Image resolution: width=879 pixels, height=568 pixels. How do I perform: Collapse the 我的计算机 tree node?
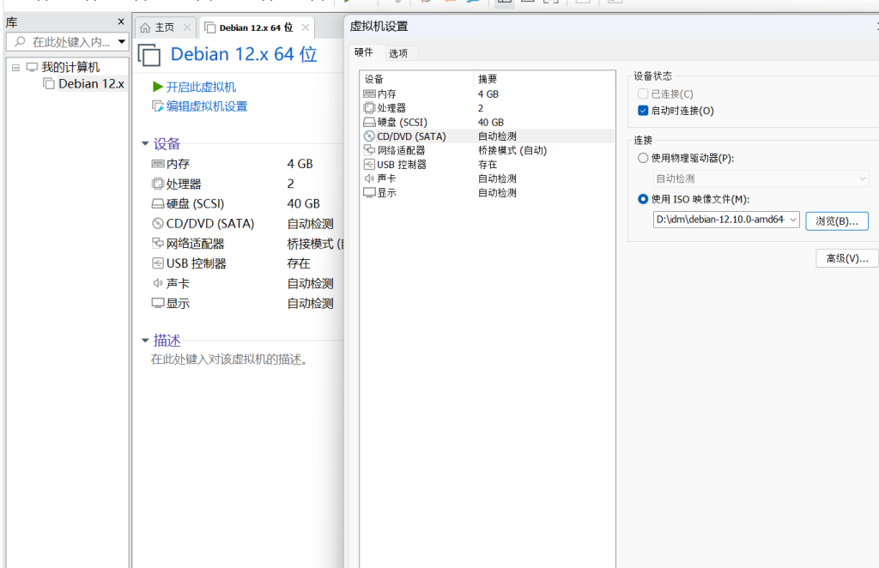16,67
